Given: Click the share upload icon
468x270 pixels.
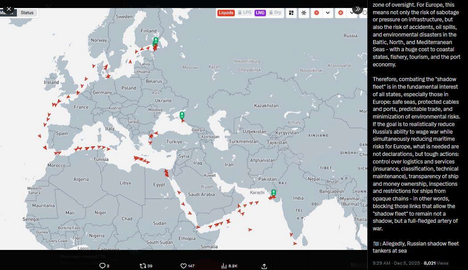Looking at the screenshot, I should pos(264,266).
